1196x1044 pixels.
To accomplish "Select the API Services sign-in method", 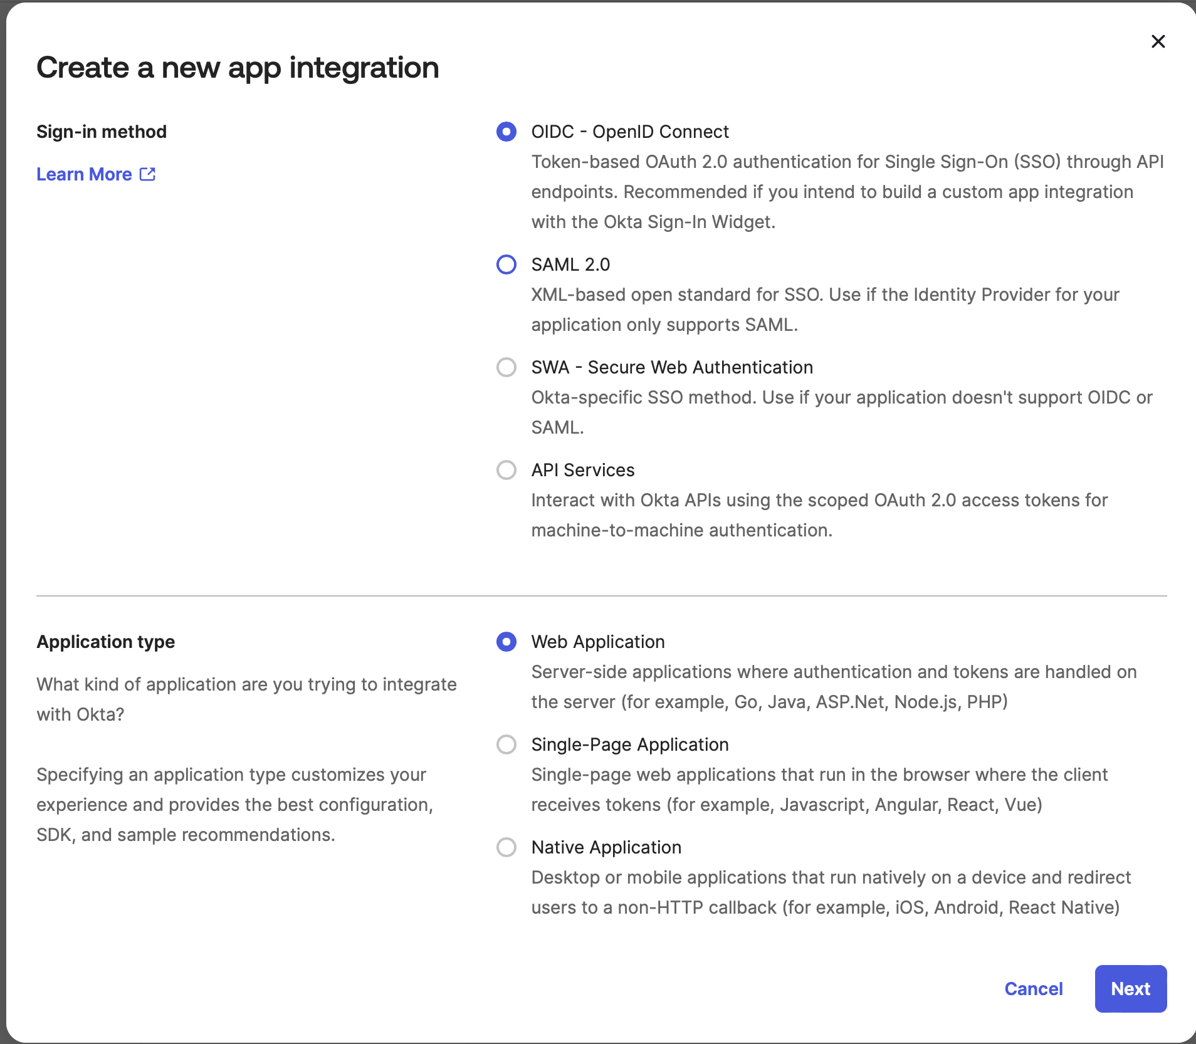I will [506, 470].
